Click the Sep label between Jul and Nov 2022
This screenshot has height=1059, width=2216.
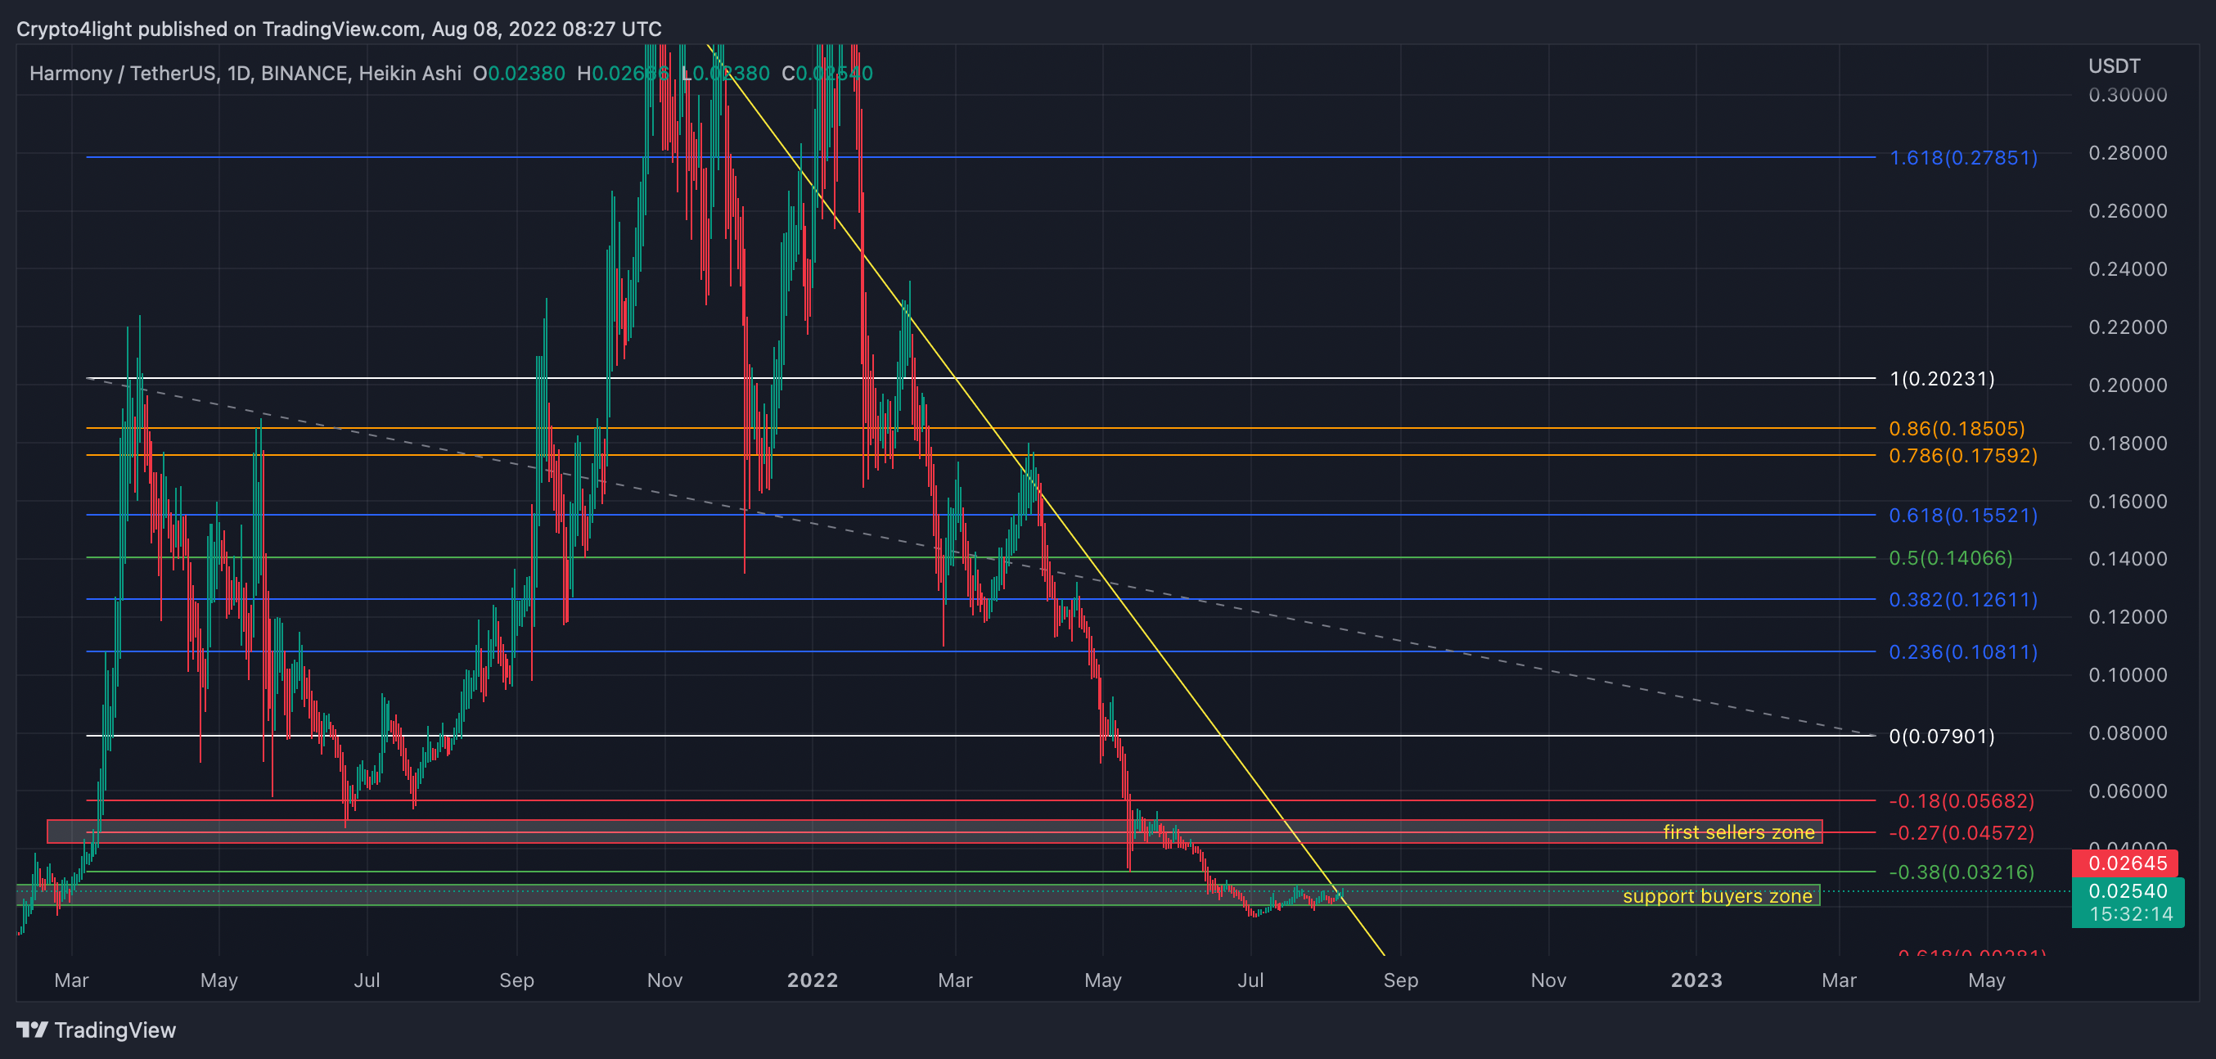[x=1400, y=980]
